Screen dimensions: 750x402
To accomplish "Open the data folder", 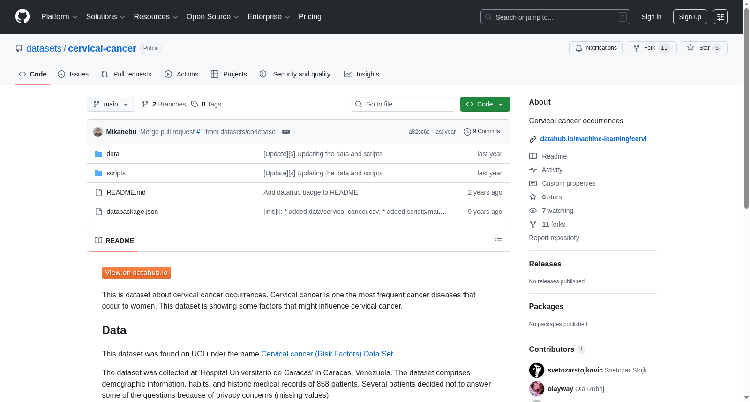I will pyautogui.click(x=113, y=154).
